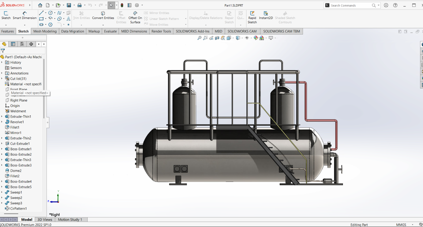Toggle Rapid Sketch mode
Screen dimensions: 423x227
coord(252,17)
